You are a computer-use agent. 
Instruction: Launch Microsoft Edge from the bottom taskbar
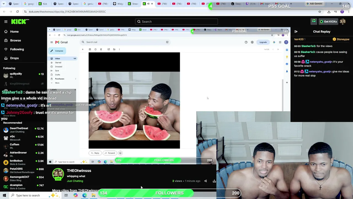point(84,195)
